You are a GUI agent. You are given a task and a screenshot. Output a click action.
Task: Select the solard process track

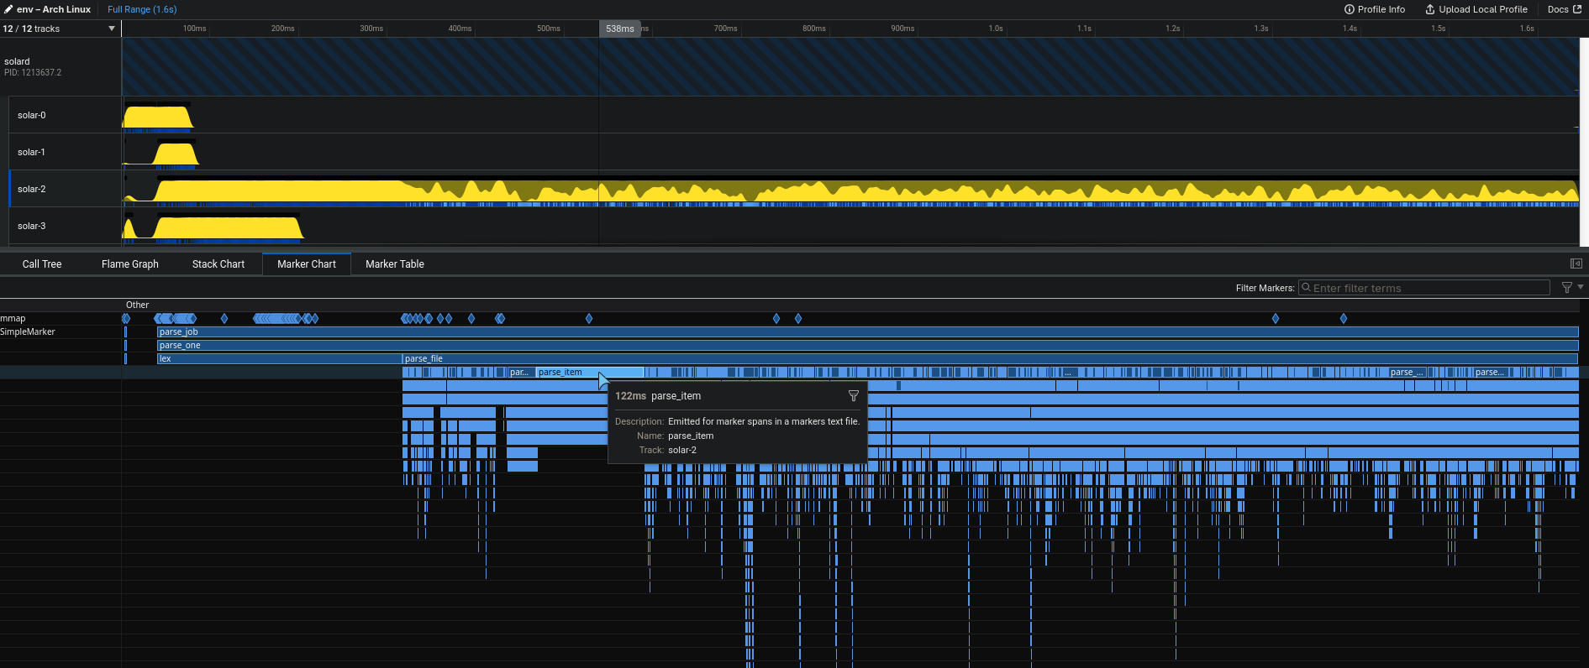click(x=61, y=66)
